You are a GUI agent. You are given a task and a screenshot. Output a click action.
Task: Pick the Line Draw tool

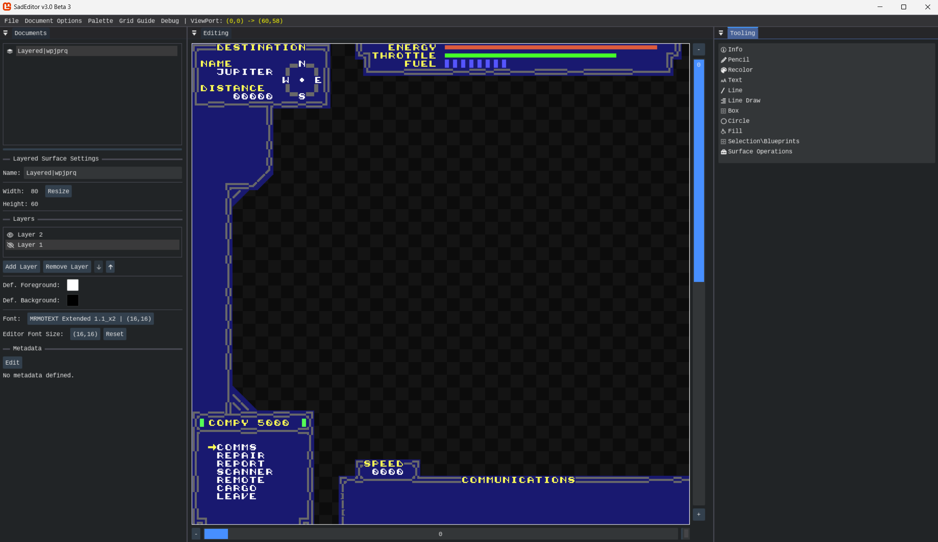(x=744, y=100)
